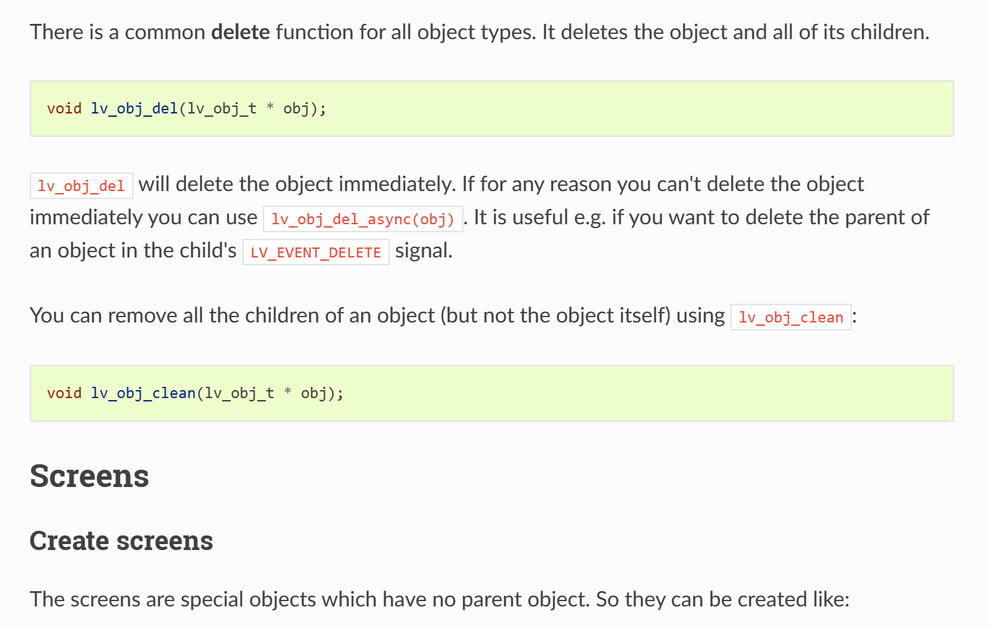Click the "Screens" section heading
Image resolution: width=990 pixels, height=629 pixels.
coord(90,476)
